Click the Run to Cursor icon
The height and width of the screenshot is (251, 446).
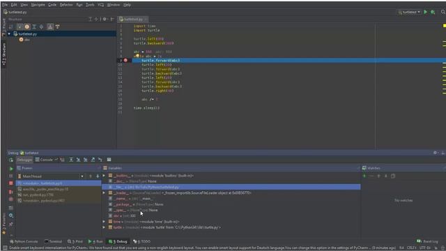coord(100,160)
